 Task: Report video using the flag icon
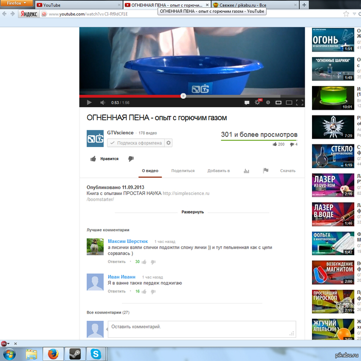pos(266,171)
